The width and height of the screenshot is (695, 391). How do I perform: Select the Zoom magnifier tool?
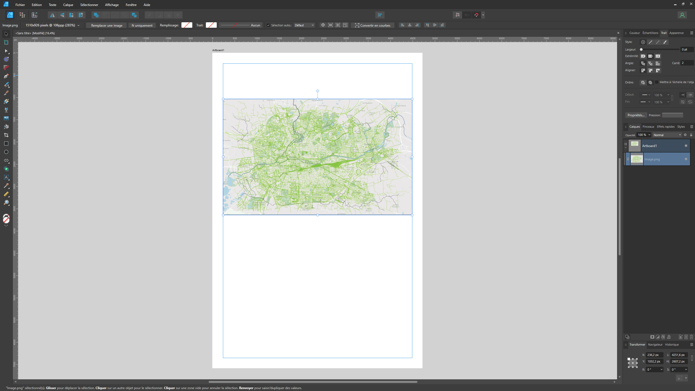coord(6,203)
